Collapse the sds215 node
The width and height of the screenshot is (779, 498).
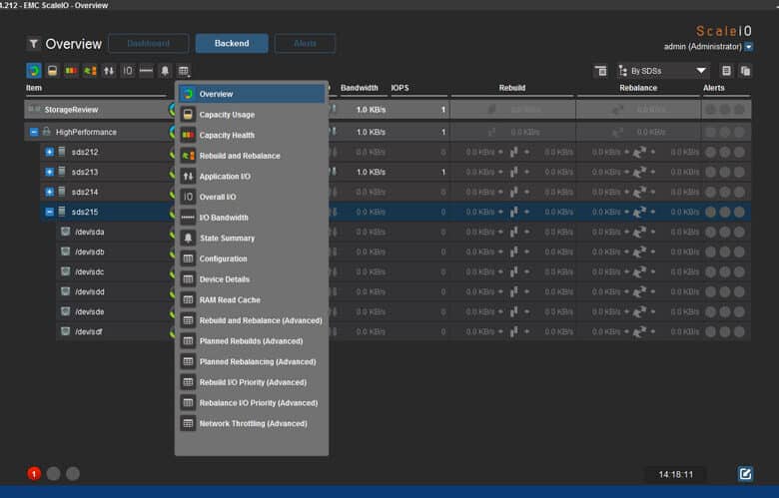pyautogui.click(x=49, y=212)
